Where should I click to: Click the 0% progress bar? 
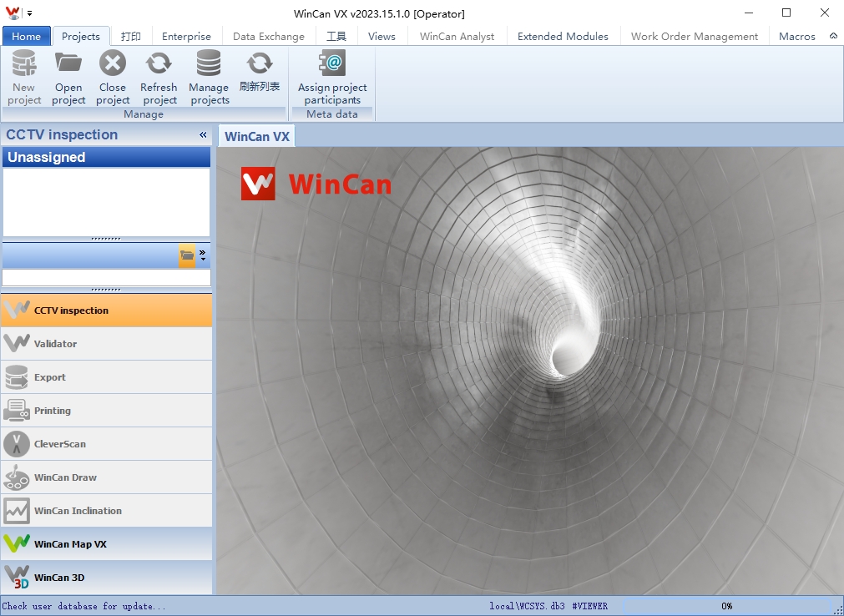726,606
